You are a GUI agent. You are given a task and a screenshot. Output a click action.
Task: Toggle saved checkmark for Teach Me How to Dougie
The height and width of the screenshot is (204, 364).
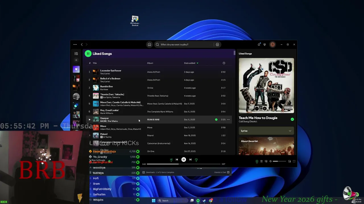coord(292,119)
